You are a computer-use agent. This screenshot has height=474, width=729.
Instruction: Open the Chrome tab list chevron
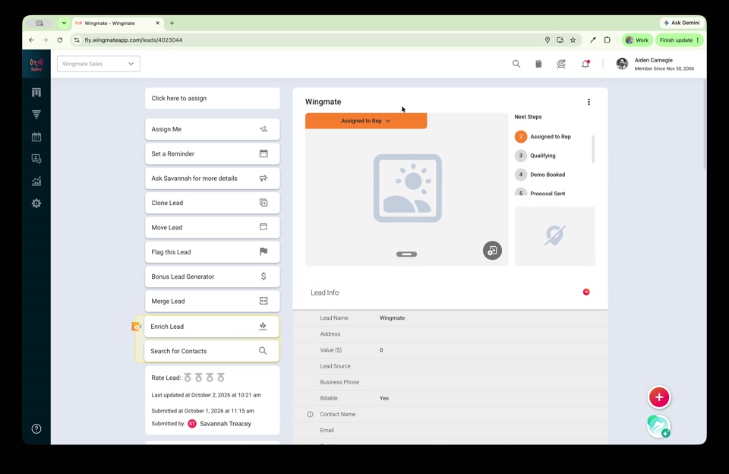(x=64, y=23)
